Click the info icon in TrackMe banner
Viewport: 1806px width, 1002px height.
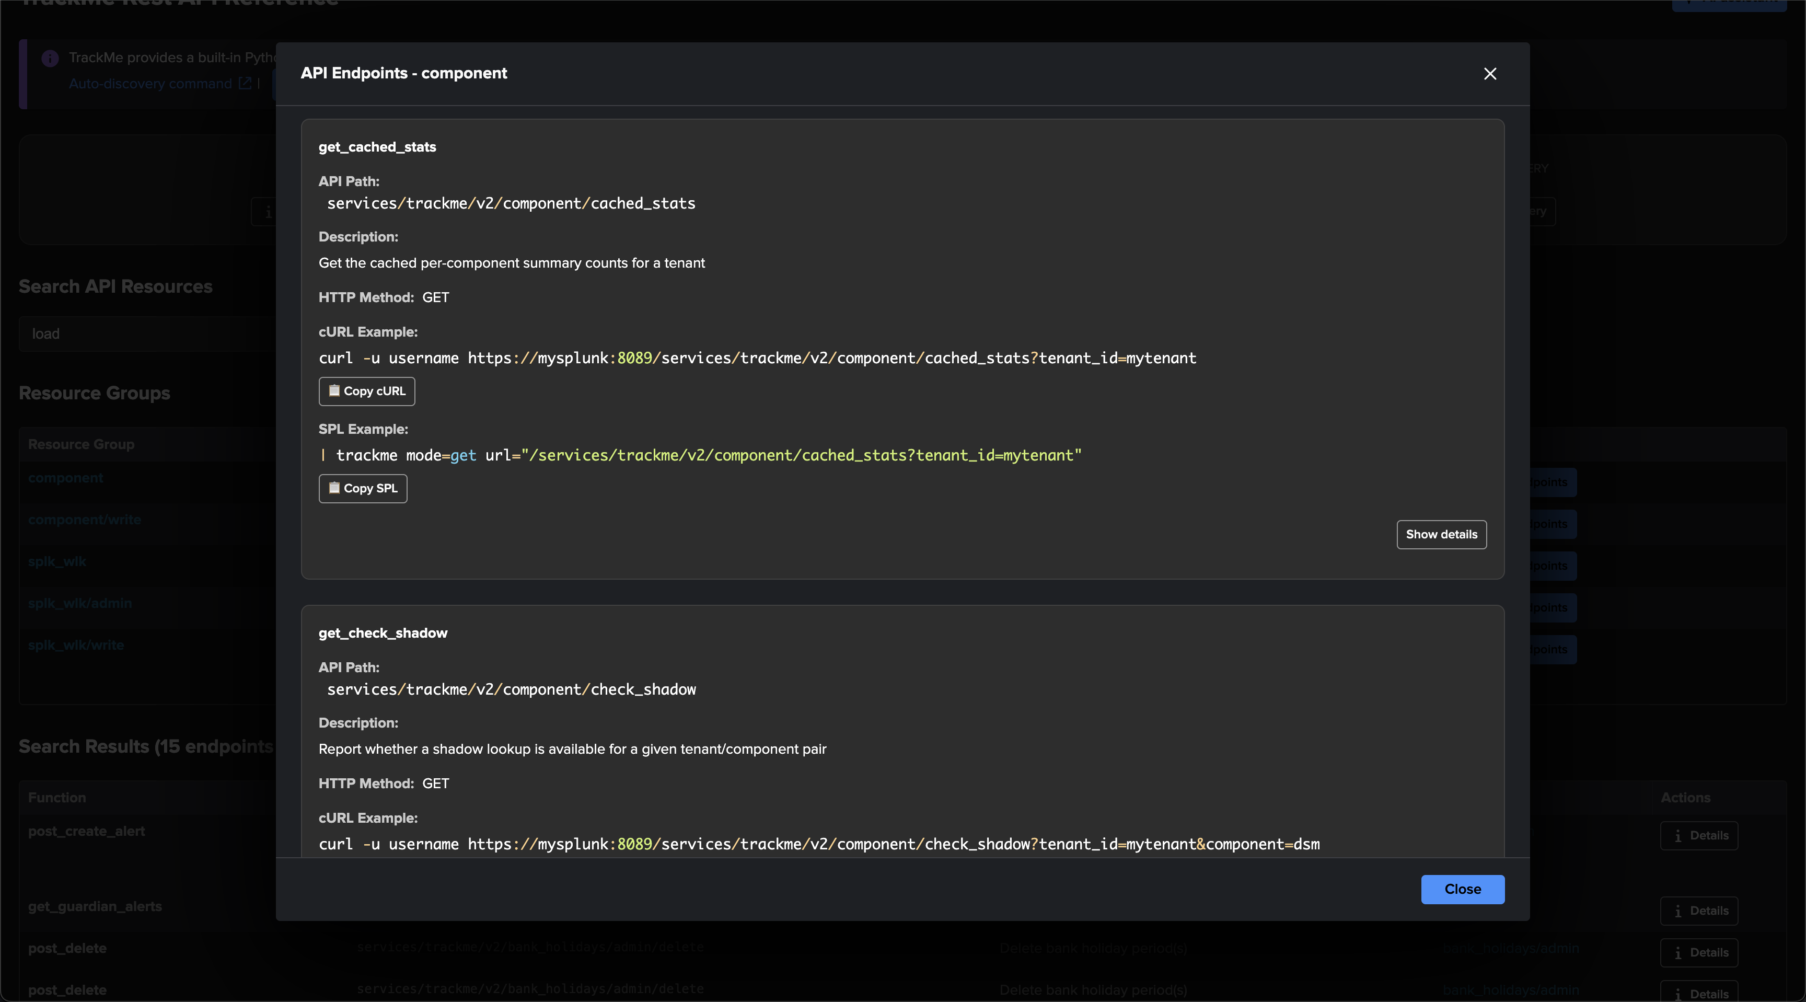click(50, 58)
